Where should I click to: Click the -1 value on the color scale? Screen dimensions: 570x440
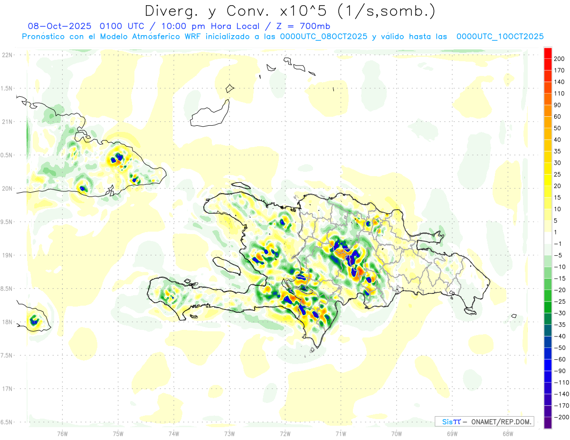pos(558,243)
